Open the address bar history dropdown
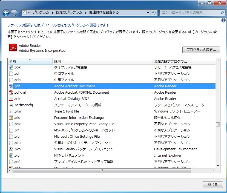The width and height of the screenshot is (227, 193). 148,12
